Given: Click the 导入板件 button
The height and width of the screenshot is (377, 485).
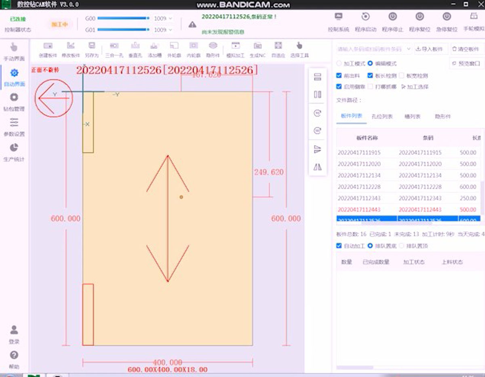Looking at the screenshot, I should click(432, 49).
